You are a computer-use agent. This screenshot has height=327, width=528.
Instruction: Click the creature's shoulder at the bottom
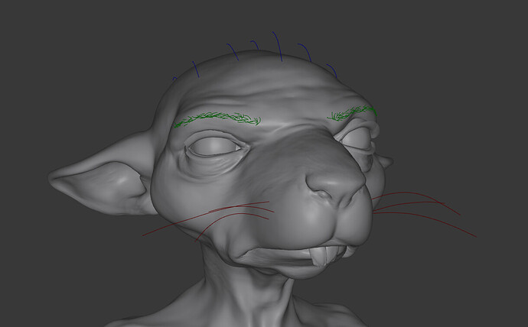(x=330, y=312)
